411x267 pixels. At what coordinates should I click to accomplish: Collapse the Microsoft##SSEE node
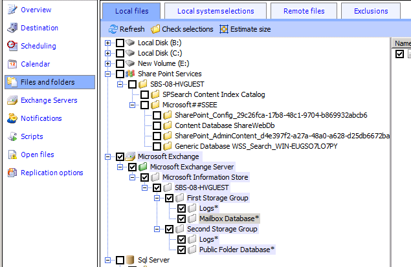point(133,105)
